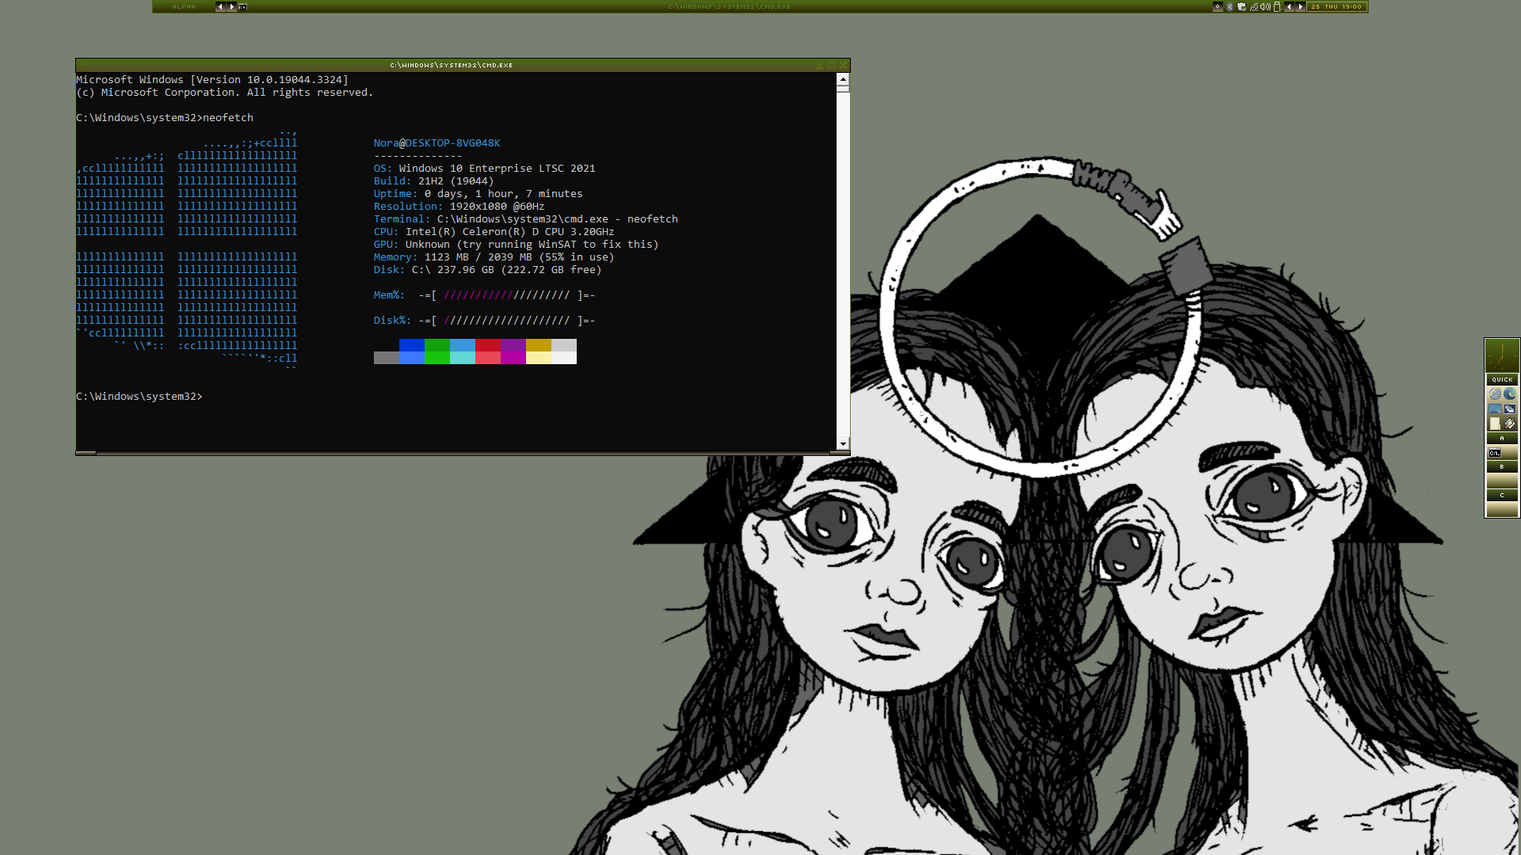Click the green neofetch color block

pyautogui.click(x=437, y=345)
